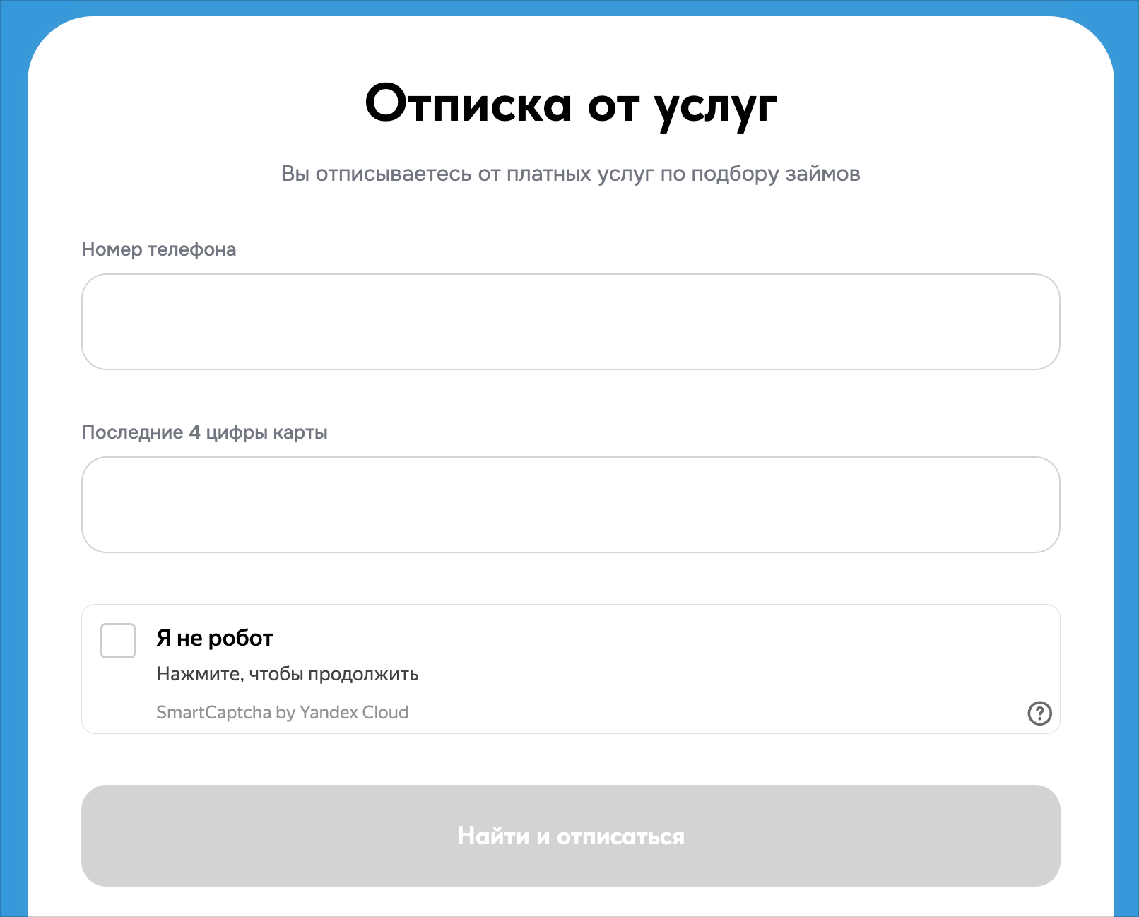Focus the Последние 4 цифры карты field

pyautogui.click(x=570, y=504)
